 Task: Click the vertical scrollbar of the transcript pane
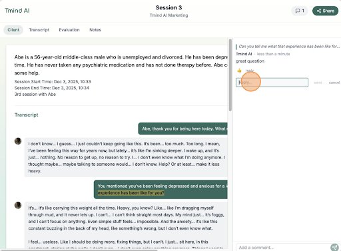(230, 75)
